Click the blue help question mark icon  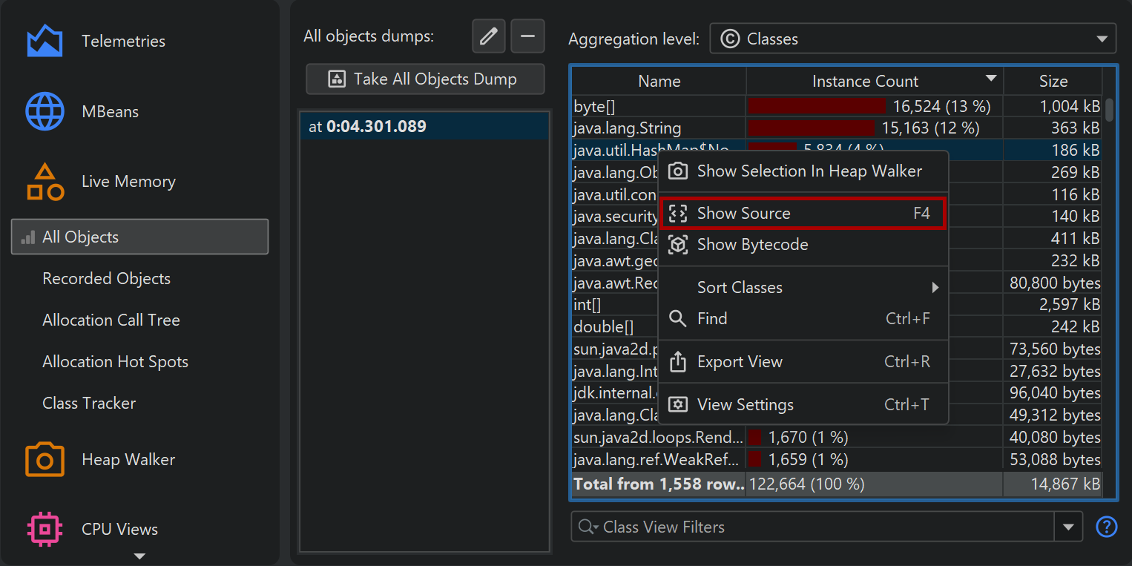tap(1106, 527)
